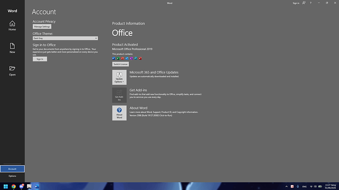Click the battery tray icon

[320, 187]
